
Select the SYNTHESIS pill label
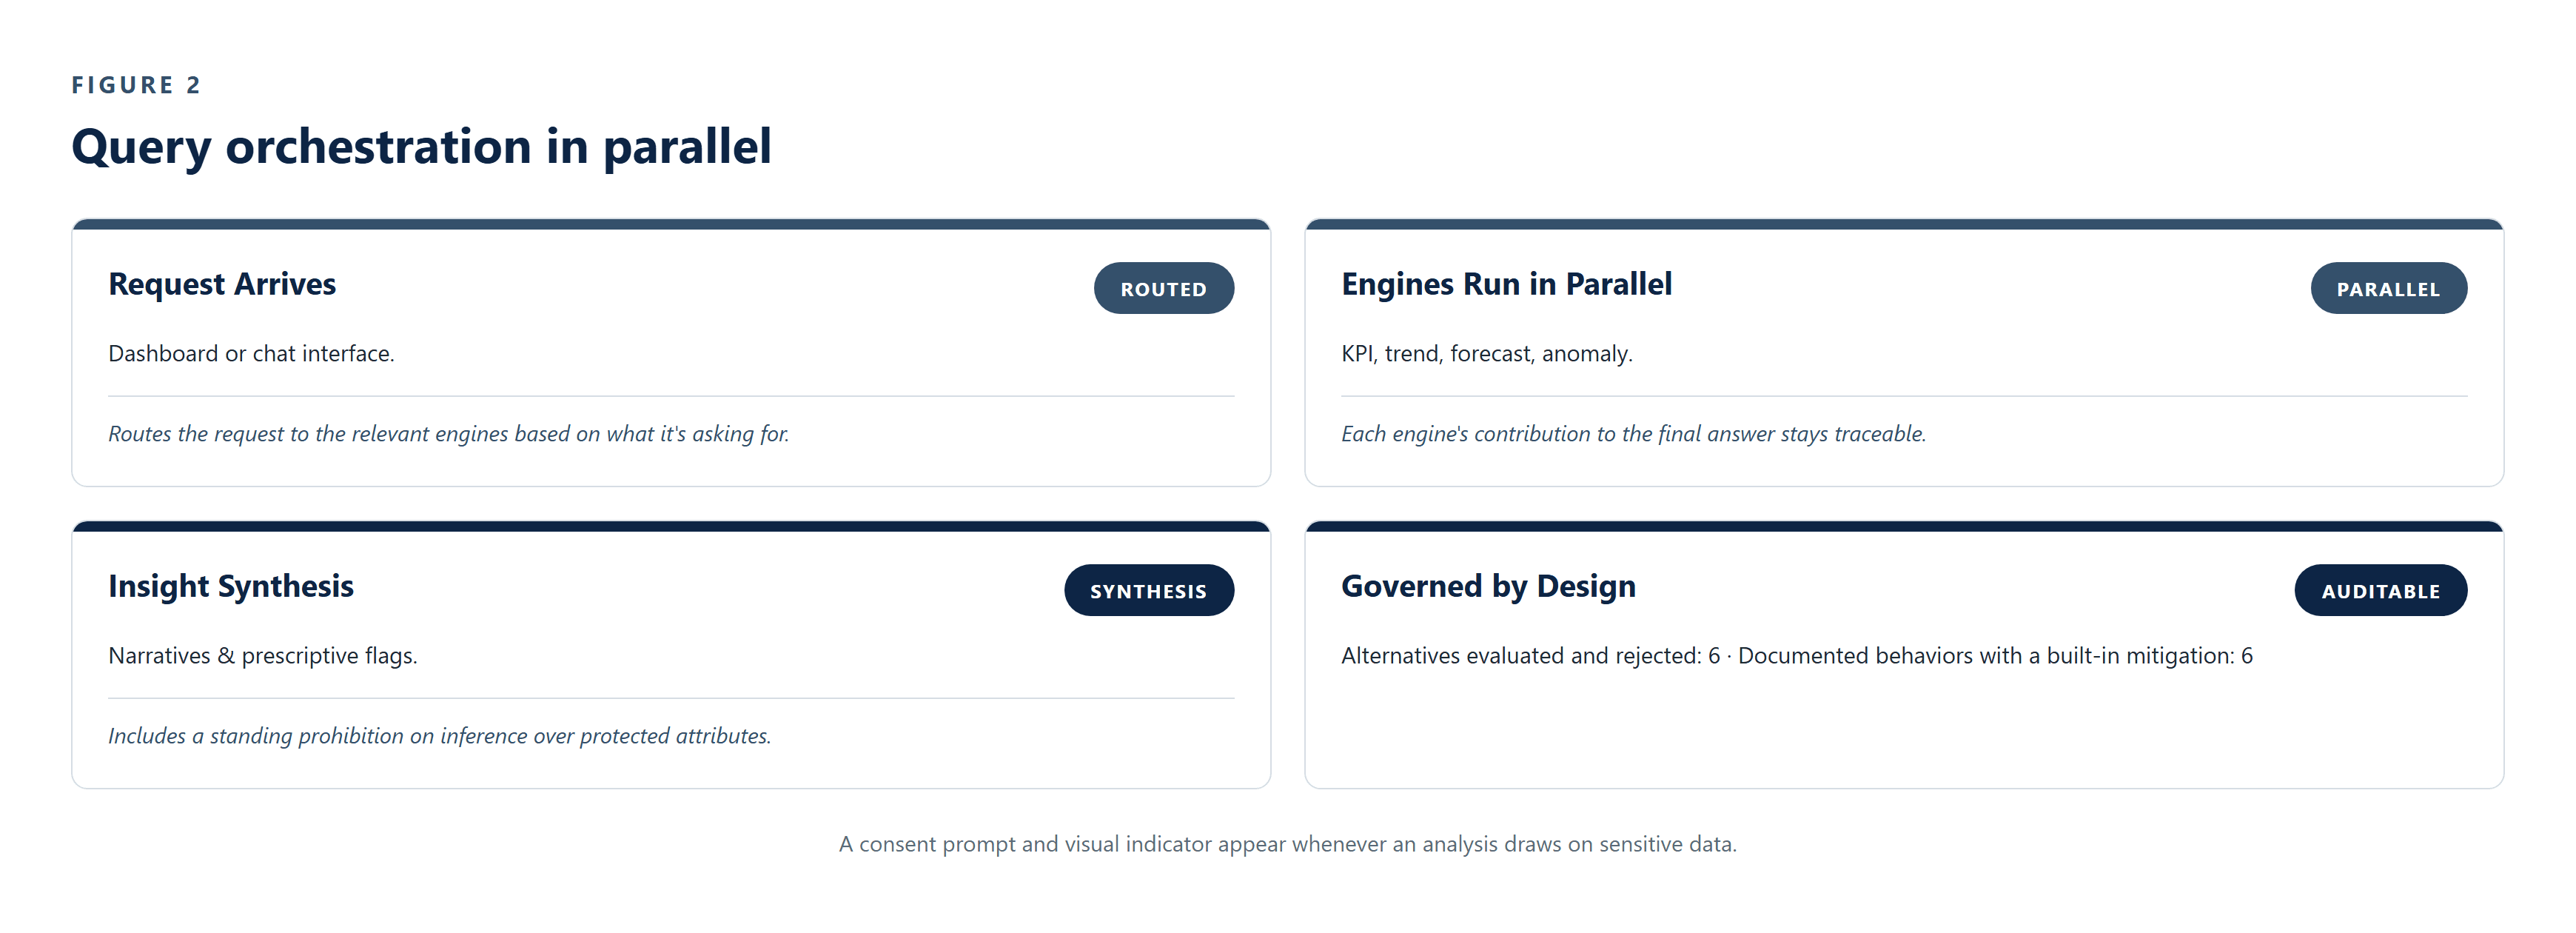click(x=1149, y=590)
